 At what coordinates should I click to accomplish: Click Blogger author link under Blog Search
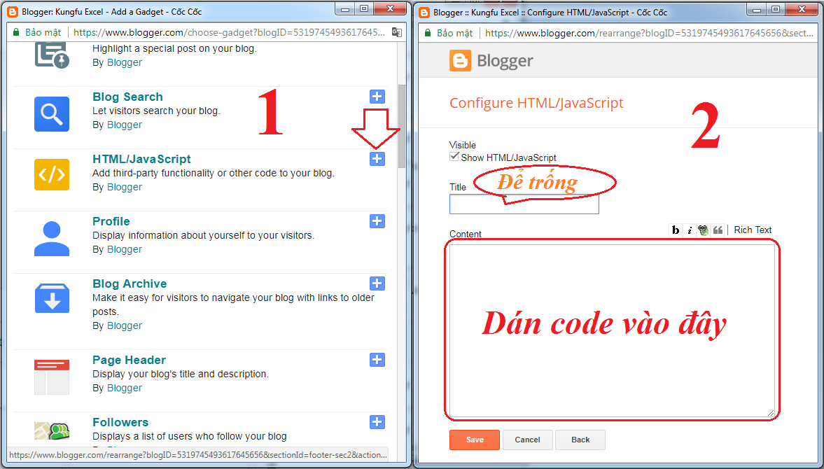click(125, 125)
